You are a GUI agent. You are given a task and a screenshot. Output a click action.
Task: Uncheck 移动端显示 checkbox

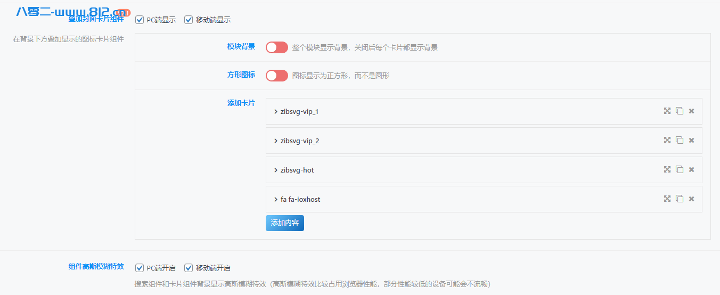click(x=189, y=20)
